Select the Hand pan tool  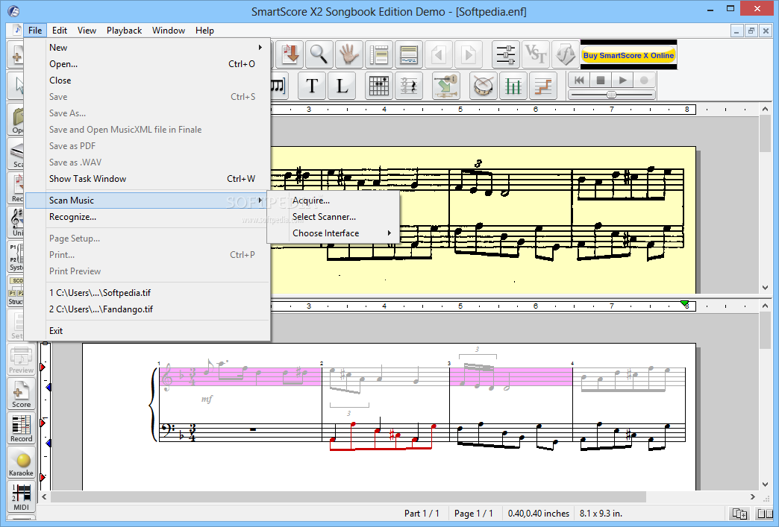348,54
